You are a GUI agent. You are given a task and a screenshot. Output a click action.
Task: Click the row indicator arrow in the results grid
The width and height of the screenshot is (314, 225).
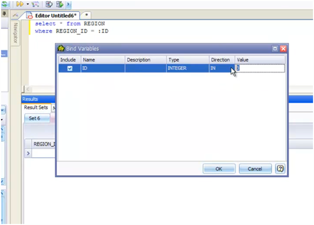click(28, 154)
